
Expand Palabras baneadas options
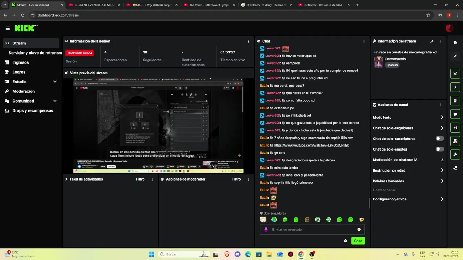442,181
